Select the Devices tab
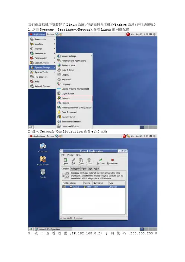185x262 pixels. point(65,169)
